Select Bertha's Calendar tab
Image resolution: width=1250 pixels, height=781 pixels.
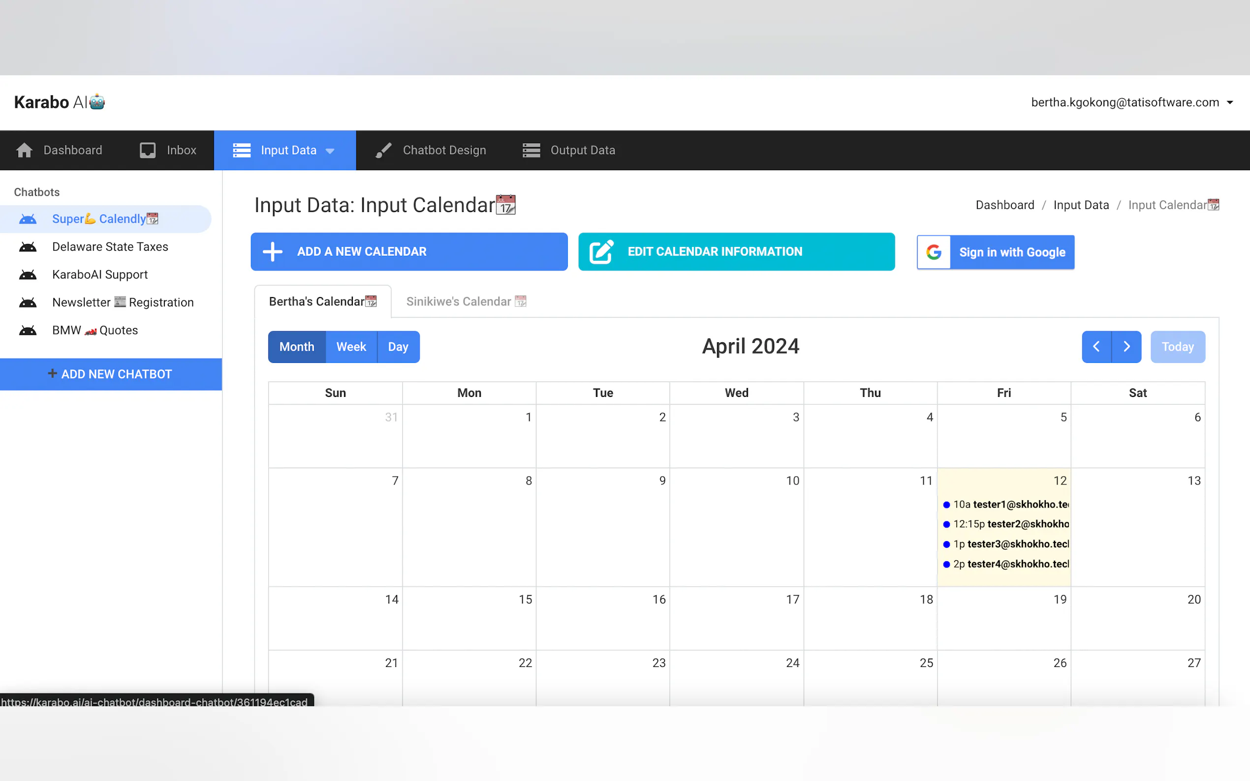(322, 301)
